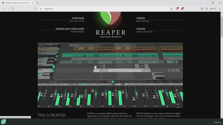Open the browser main menu
This screenshot has height=125, width=223.
(220, 9)
